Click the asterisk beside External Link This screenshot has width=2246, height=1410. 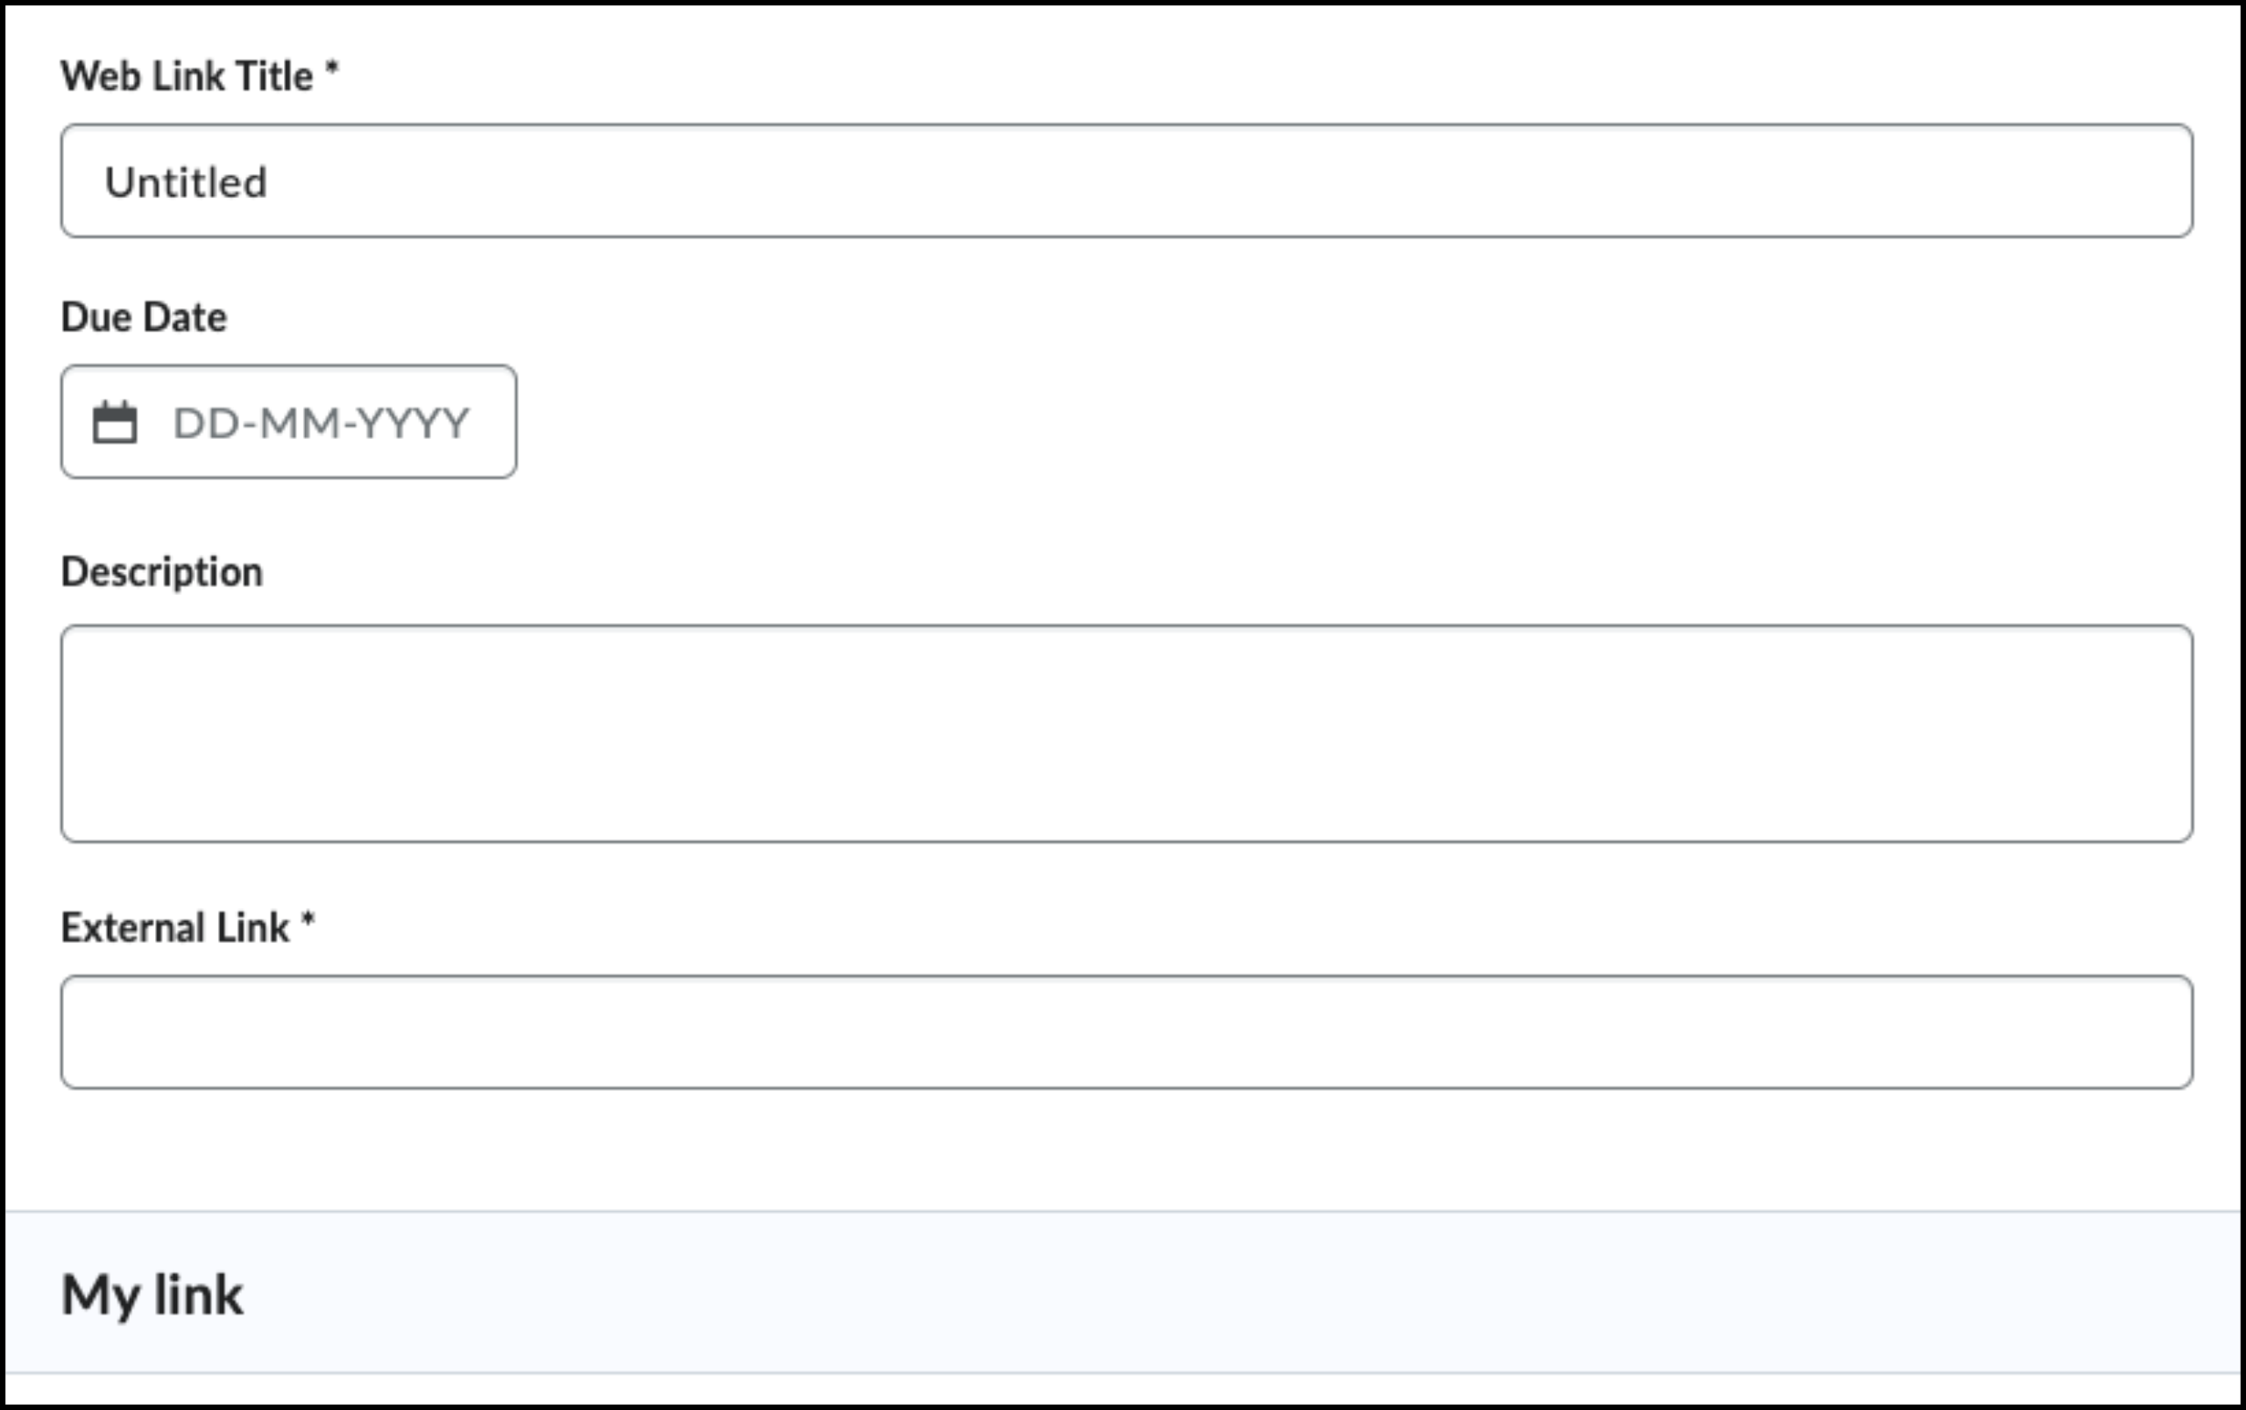[308, 922]
